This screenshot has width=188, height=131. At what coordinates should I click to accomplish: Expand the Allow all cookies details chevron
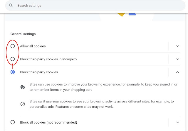(177, 46)
